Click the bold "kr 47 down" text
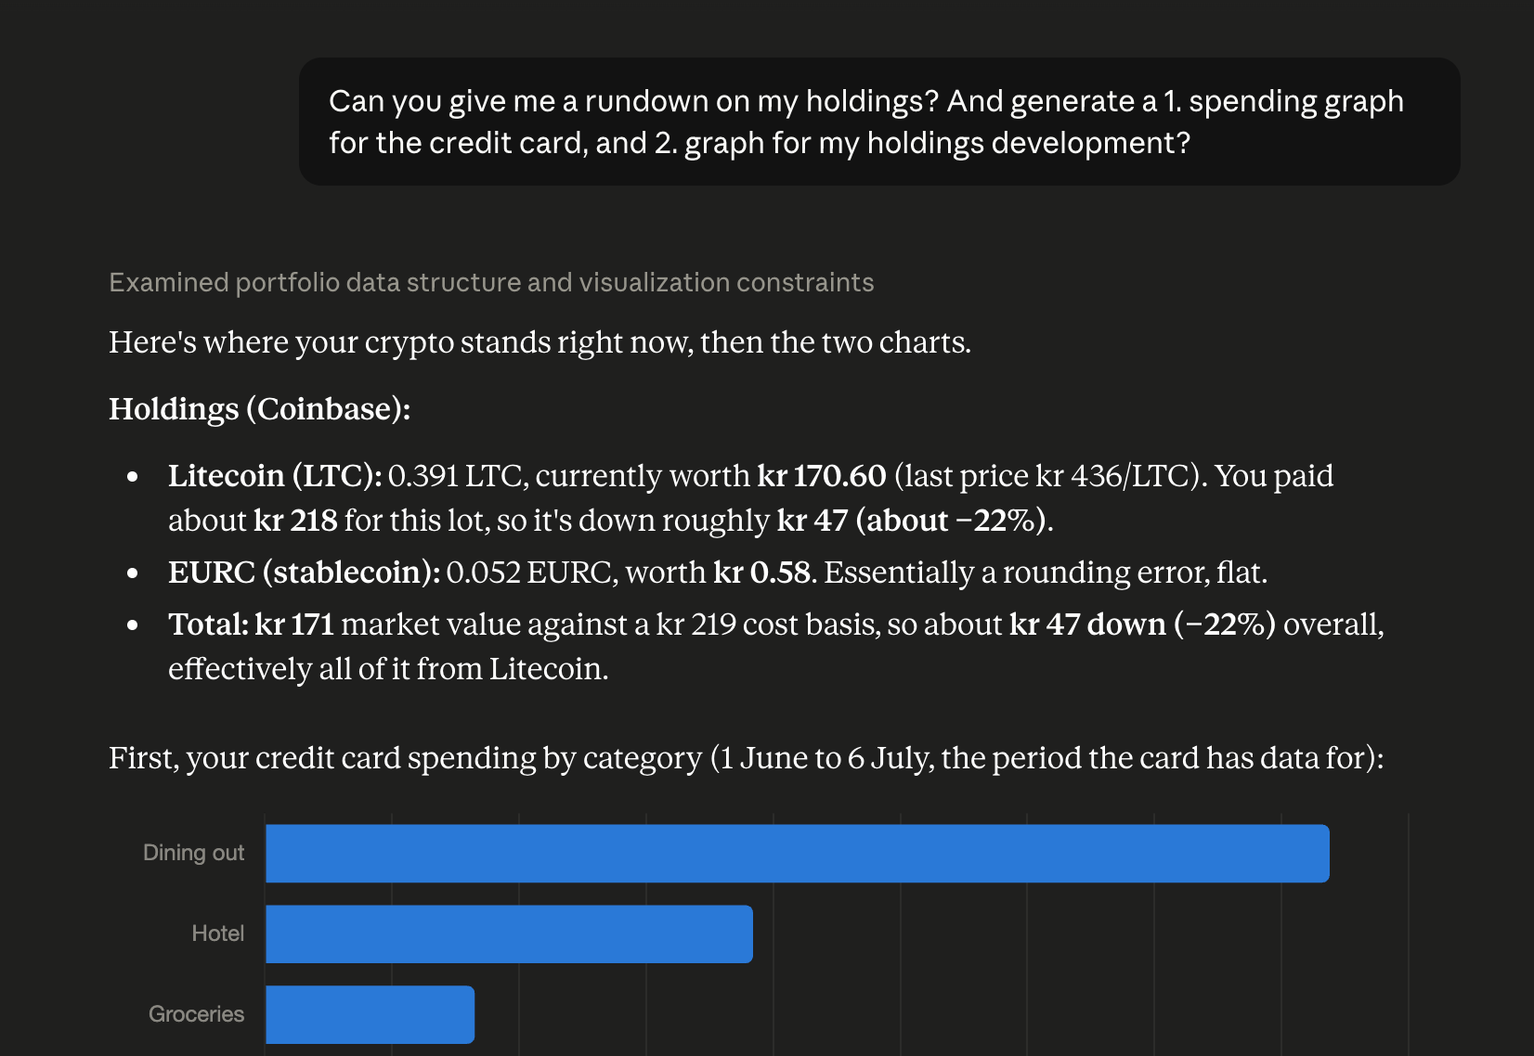The image size is (1534, 1056). [x=1087, y=625]
